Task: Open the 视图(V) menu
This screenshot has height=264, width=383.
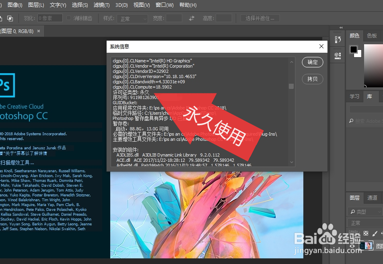Action: pyautogui.click(x=142, y=5)
